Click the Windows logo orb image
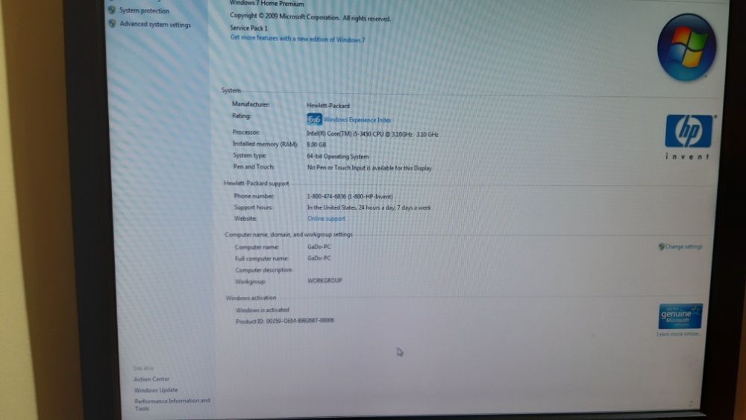This screenshot has width=746, height=420. click(x=686, y=47)
